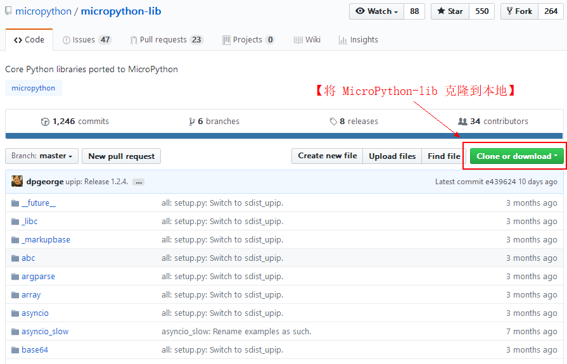Click the language breakdown color bar
This screenshot has width=567, height=364.
pyautogui.click(x=284, y=135)
